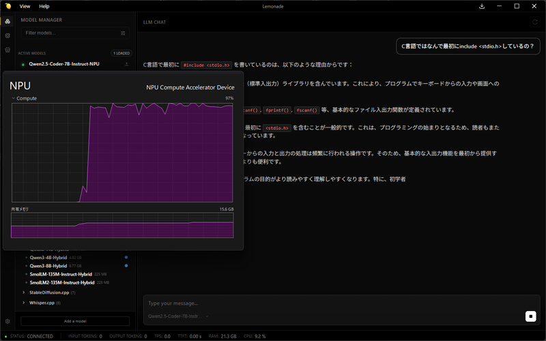This screenshot has height=341, width=546.
Task: Collapse the Compute section in NPU panel
Action: coord(13,98)
